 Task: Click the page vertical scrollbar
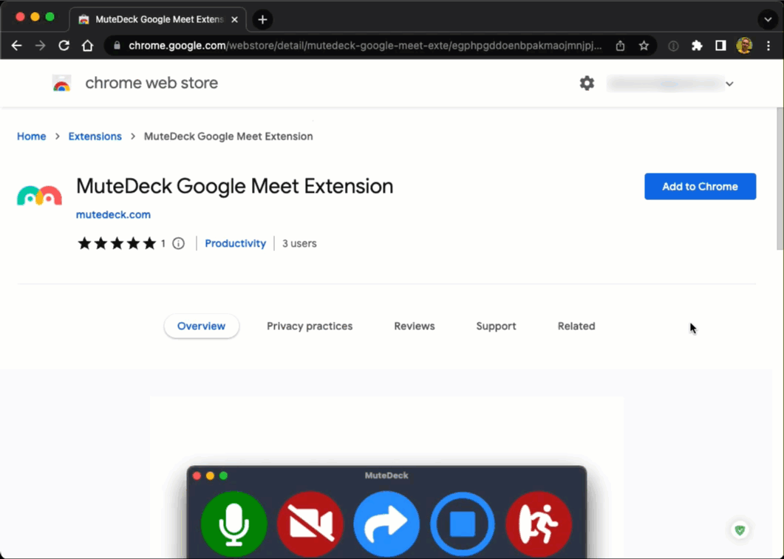pos(780,179)
